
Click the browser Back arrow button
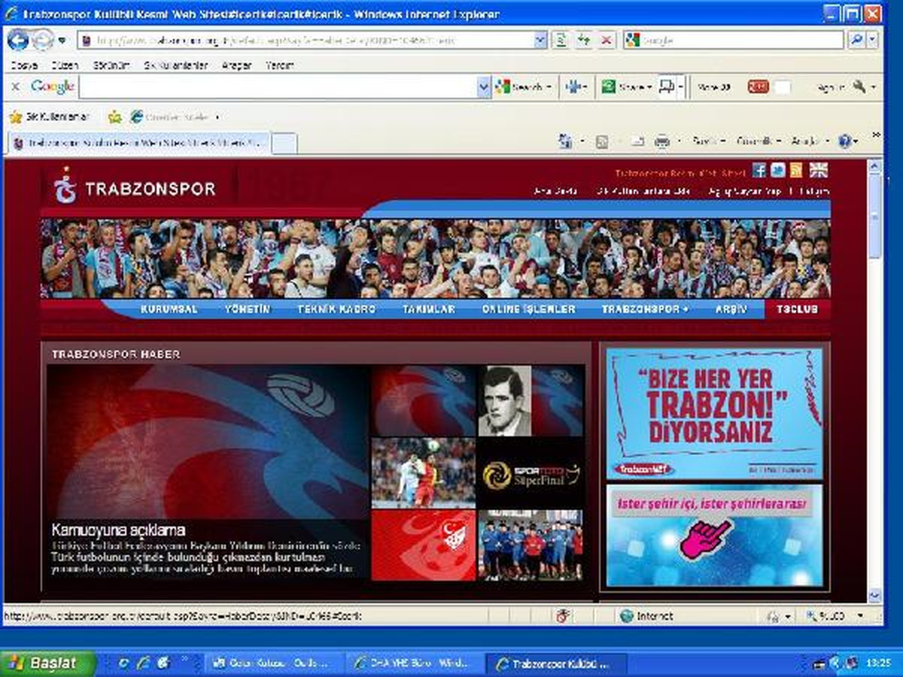click(x=18, y=40)
